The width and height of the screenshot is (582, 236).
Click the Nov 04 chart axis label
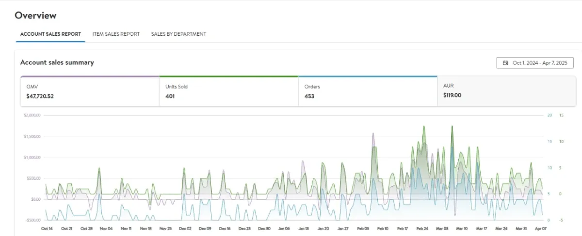pos(106,228)
